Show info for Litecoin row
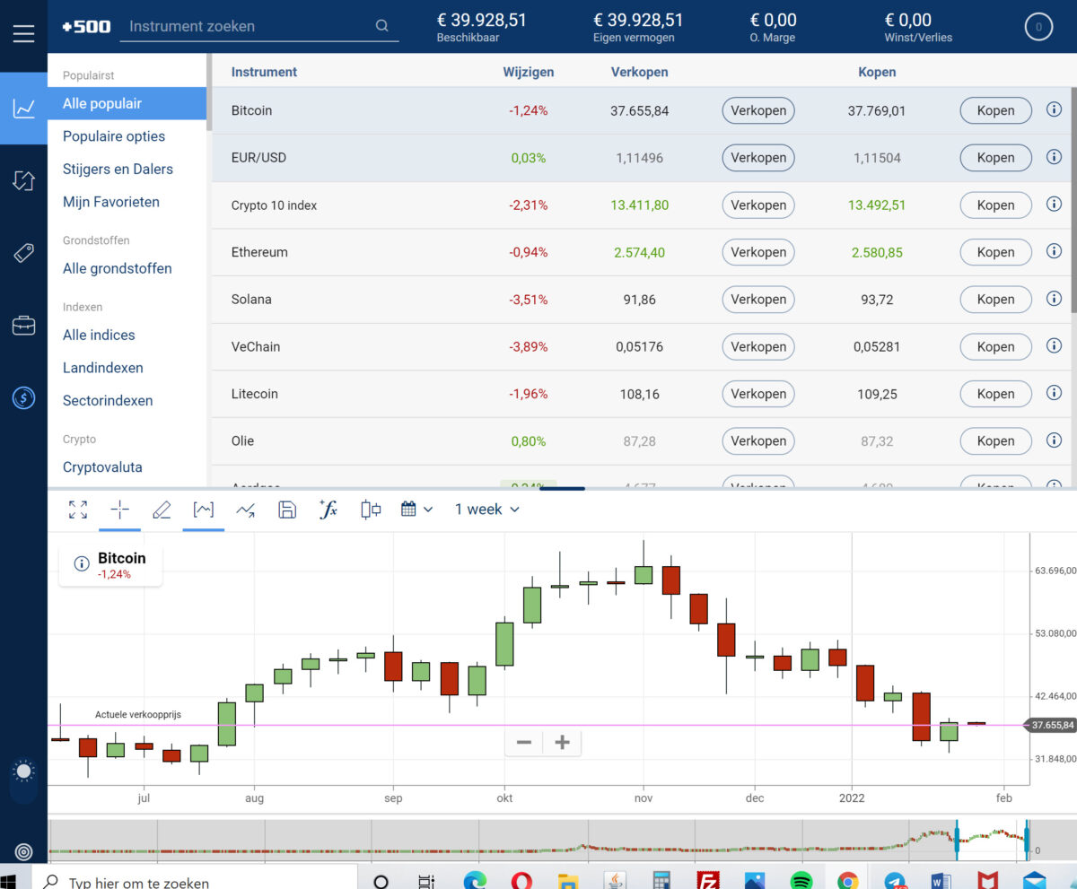Screen dimensions: 1077x889 coord(1054,393)
